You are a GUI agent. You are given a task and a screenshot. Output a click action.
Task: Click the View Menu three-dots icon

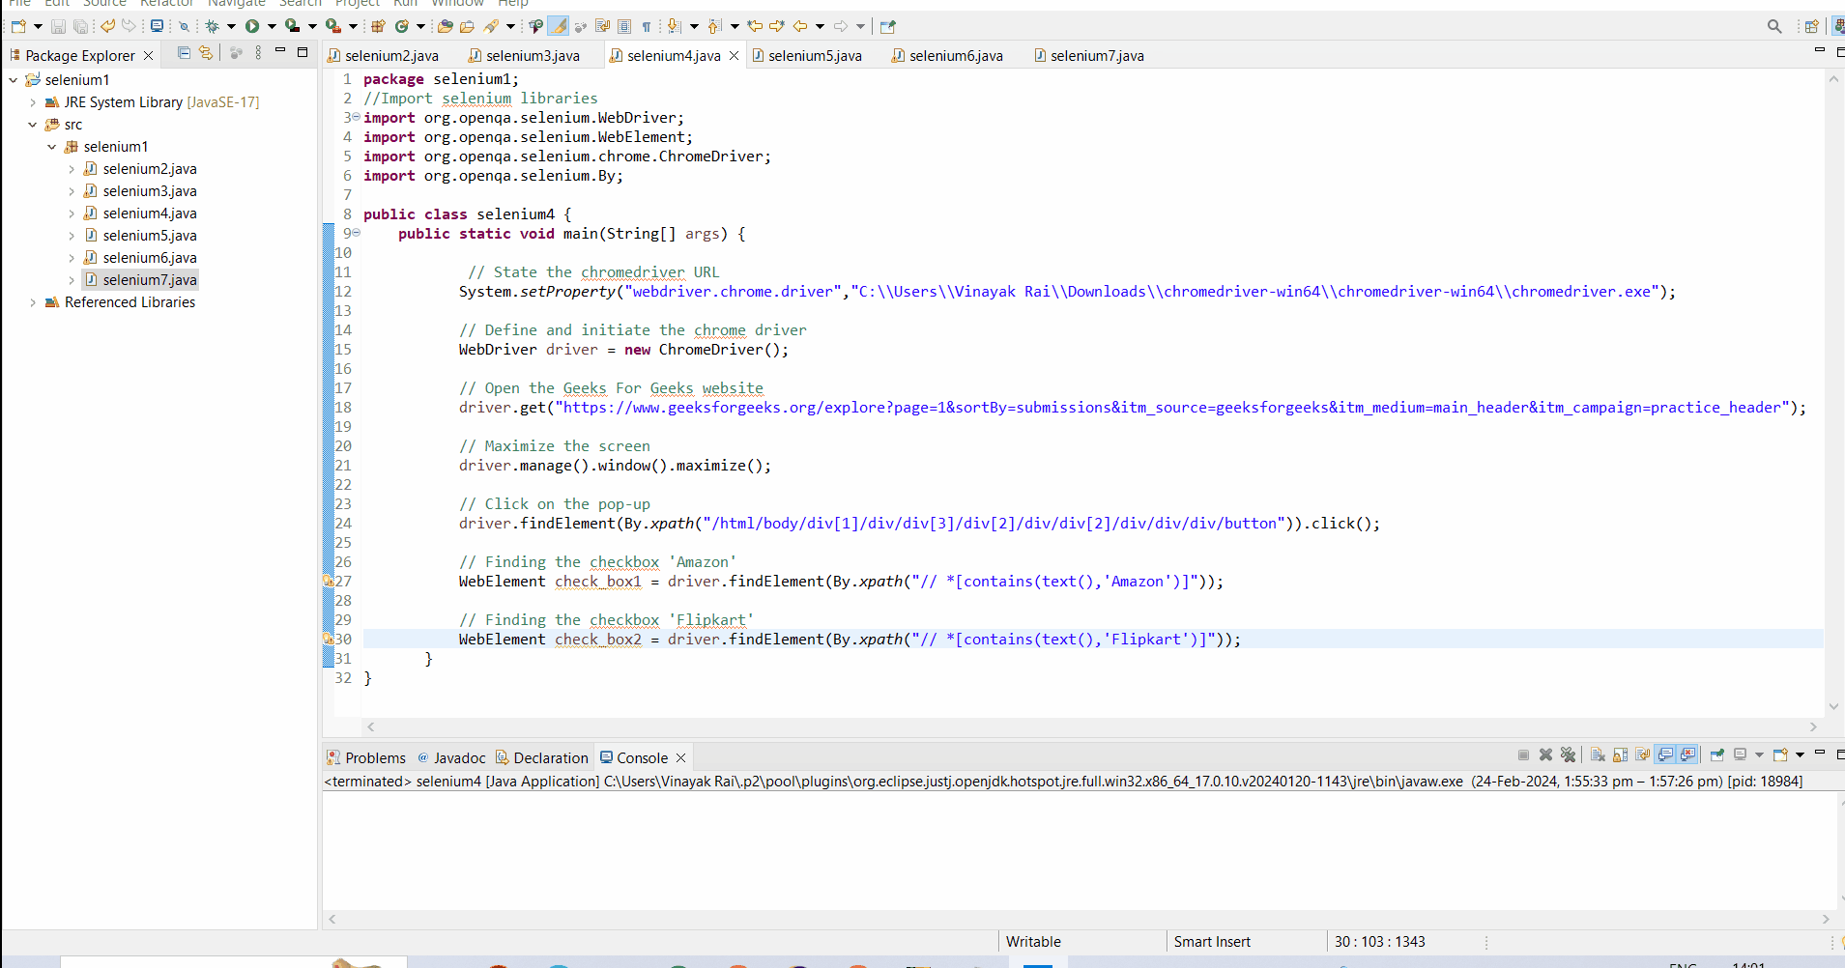pyautogui.click(x=258, y=53)
